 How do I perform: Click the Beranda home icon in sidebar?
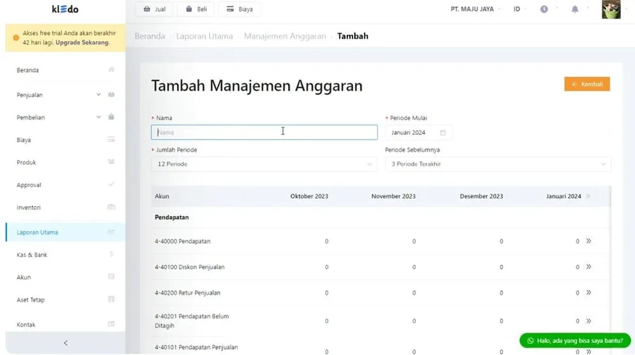[x=111, y=70]
